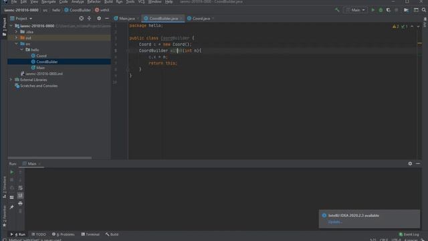428x241 pixels.
Task: Collapse the project root node
Action: pos(11,25)
